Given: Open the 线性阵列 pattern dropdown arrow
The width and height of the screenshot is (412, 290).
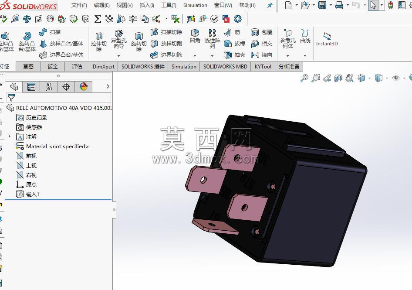Looking at the screenshot, I should 212,56.
